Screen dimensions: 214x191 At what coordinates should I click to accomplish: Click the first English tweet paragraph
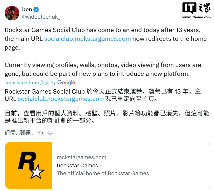(x=106, y=39)
